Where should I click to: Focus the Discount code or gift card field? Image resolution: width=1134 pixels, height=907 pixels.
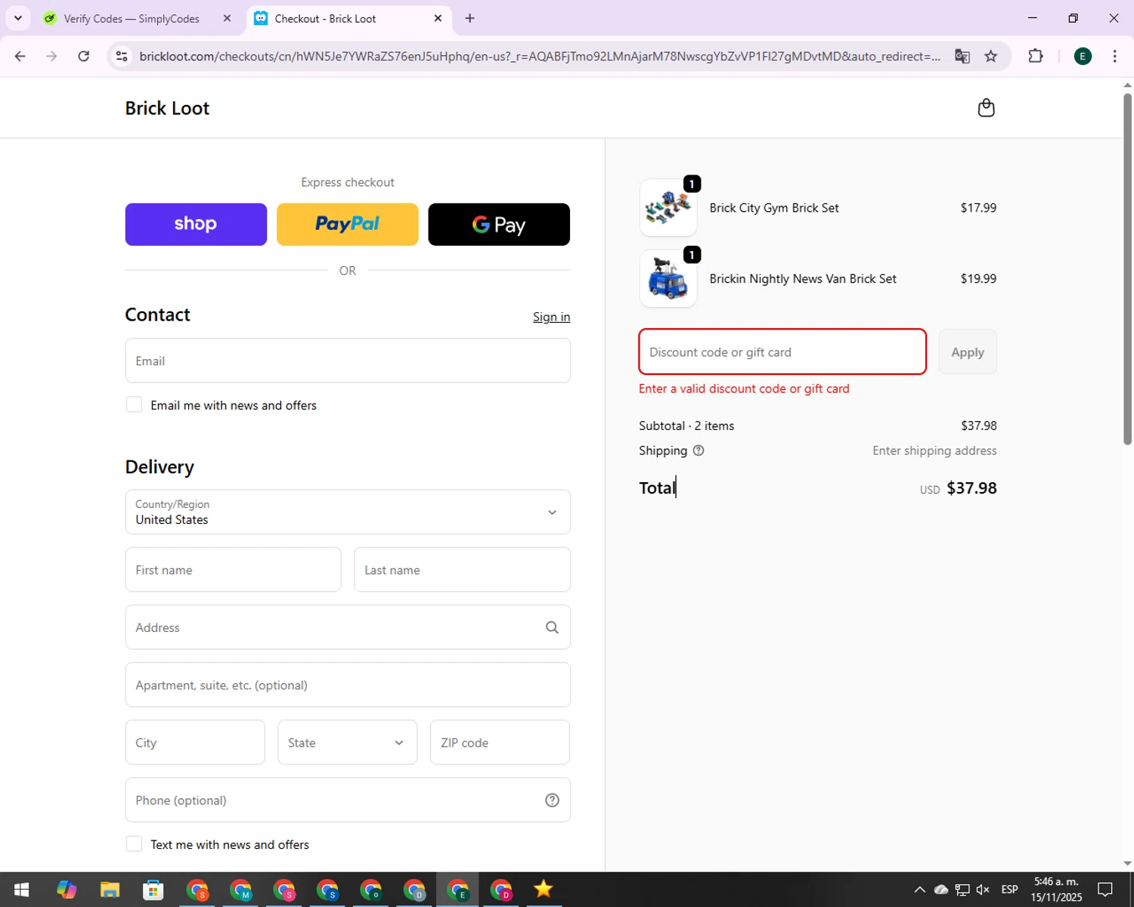(x=782, y=351)
